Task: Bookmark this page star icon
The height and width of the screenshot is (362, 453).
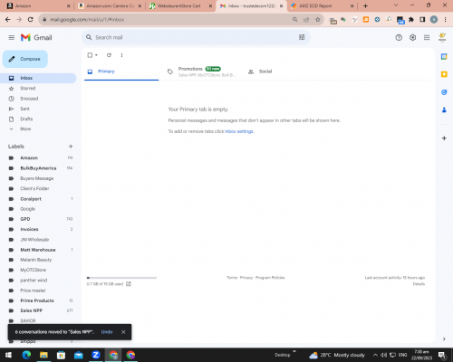Action: pyautogui.click(x=318, y=20)
